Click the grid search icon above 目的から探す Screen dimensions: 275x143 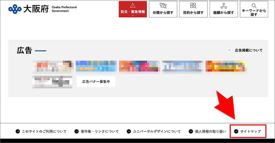[x=193, y=6]
